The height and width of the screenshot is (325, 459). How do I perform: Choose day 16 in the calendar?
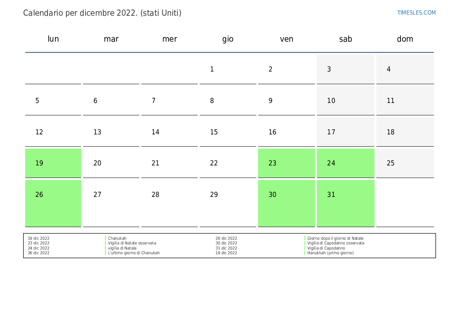[x=286, y=132]
